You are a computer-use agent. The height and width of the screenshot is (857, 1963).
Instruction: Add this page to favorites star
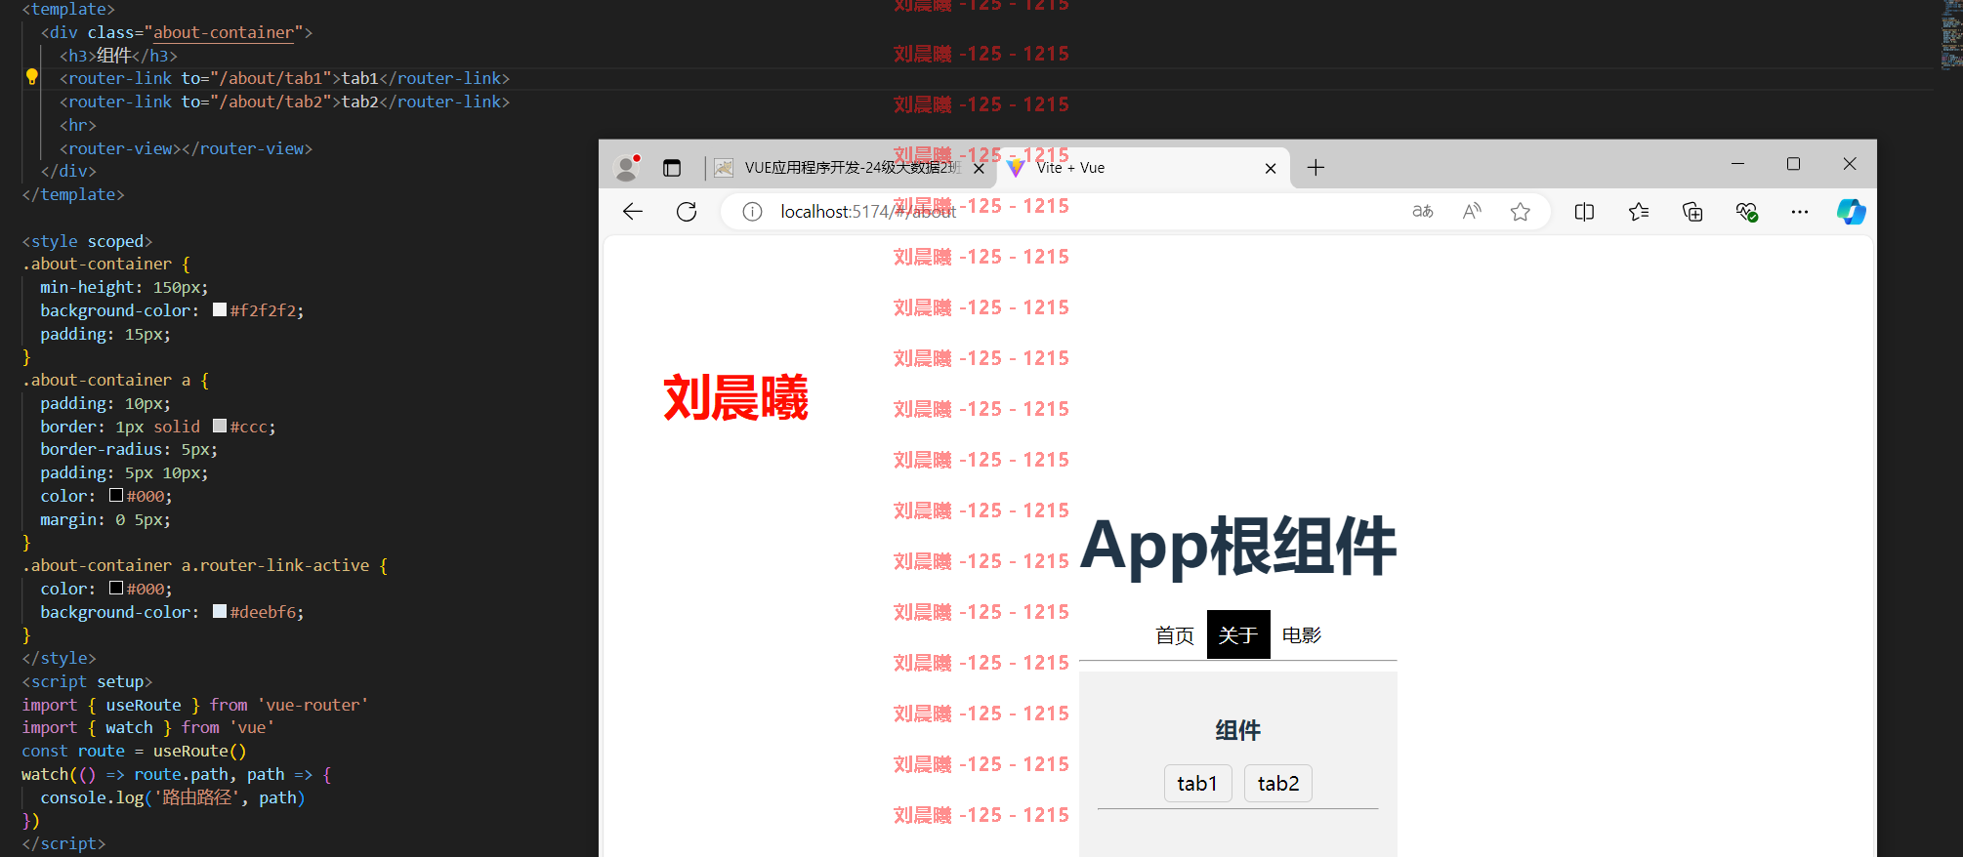pos(1521,212)
